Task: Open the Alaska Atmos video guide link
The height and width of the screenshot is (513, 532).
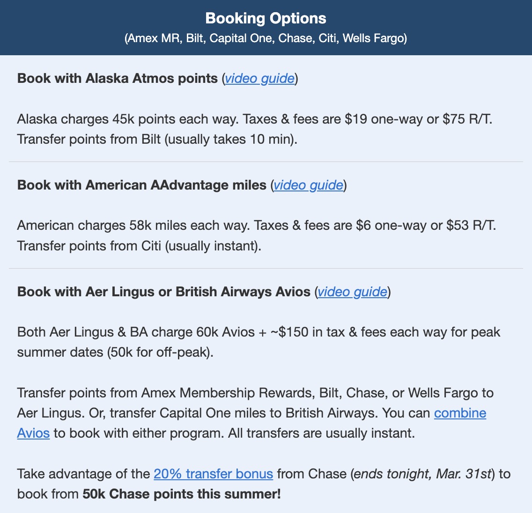Action: coord(259,78)
